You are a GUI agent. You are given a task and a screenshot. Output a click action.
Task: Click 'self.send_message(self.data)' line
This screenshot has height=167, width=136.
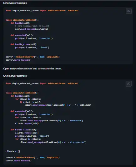tap(32, 29)
